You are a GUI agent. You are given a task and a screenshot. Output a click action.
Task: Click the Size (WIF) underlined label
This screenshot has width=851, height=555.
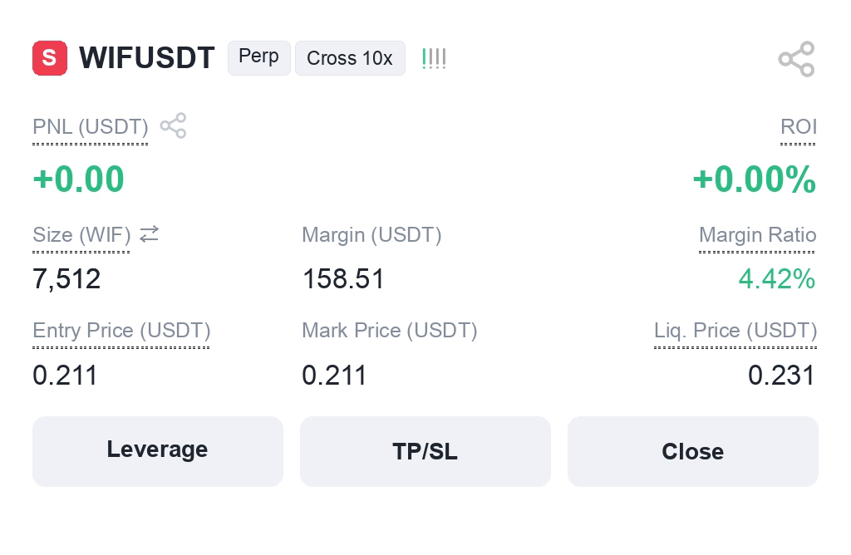coord(81,235)
